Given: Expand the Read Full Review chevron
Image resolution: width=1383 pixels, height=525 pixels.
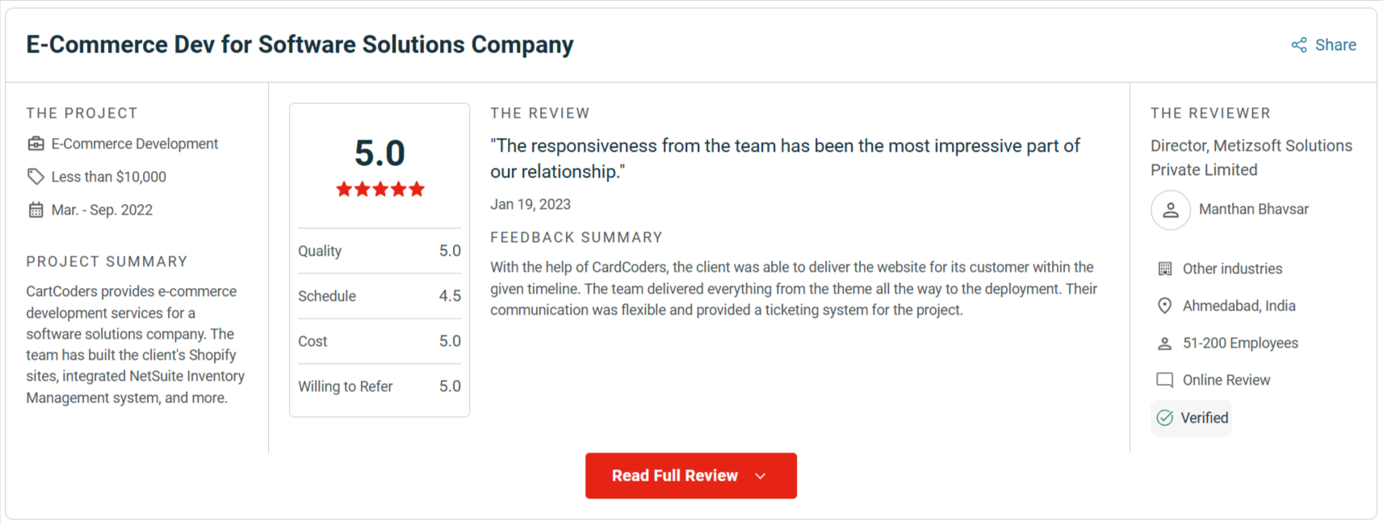Looking at the screenshot, I should [761, 476].
